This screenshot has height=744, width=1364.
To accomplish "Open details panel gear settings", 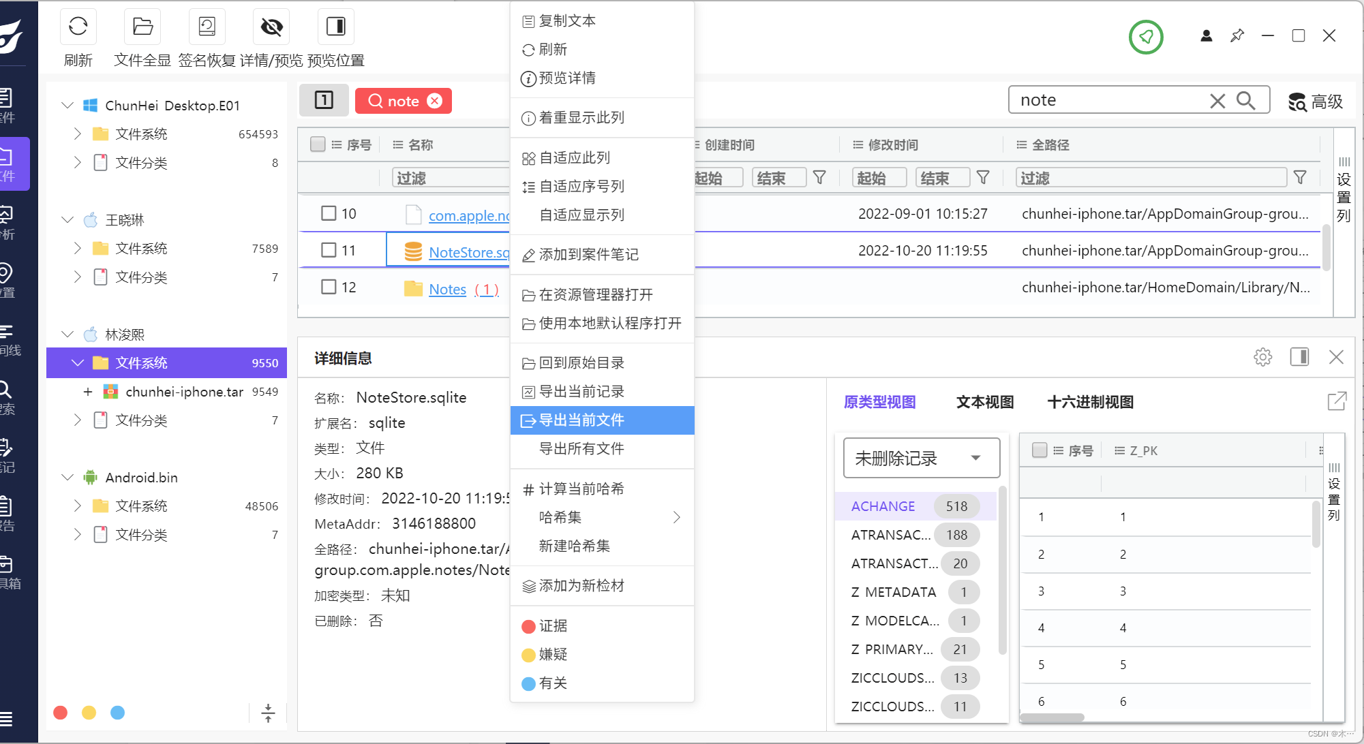I will pos(1262,357).
